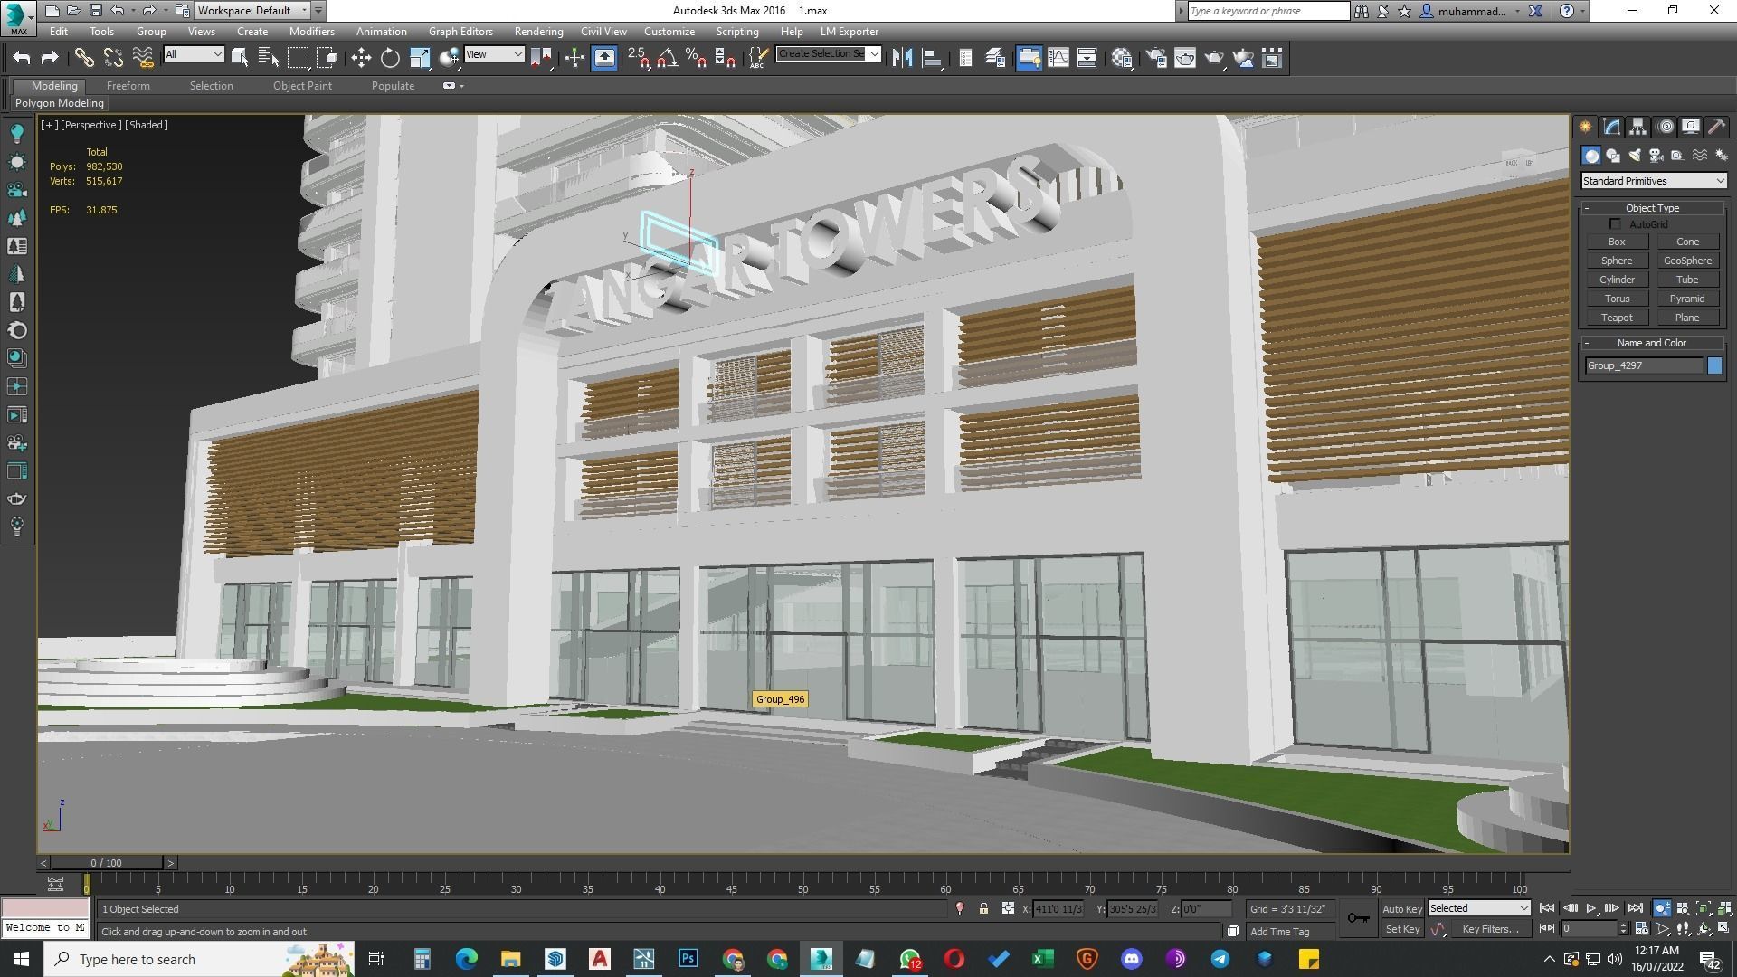This screenshot has width=1737, height=977.
Task: Open the Standard Primitives dropdown
Action: 1653,181
